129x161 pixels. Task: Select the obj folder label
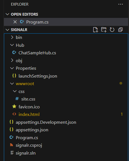coord(19,61)
